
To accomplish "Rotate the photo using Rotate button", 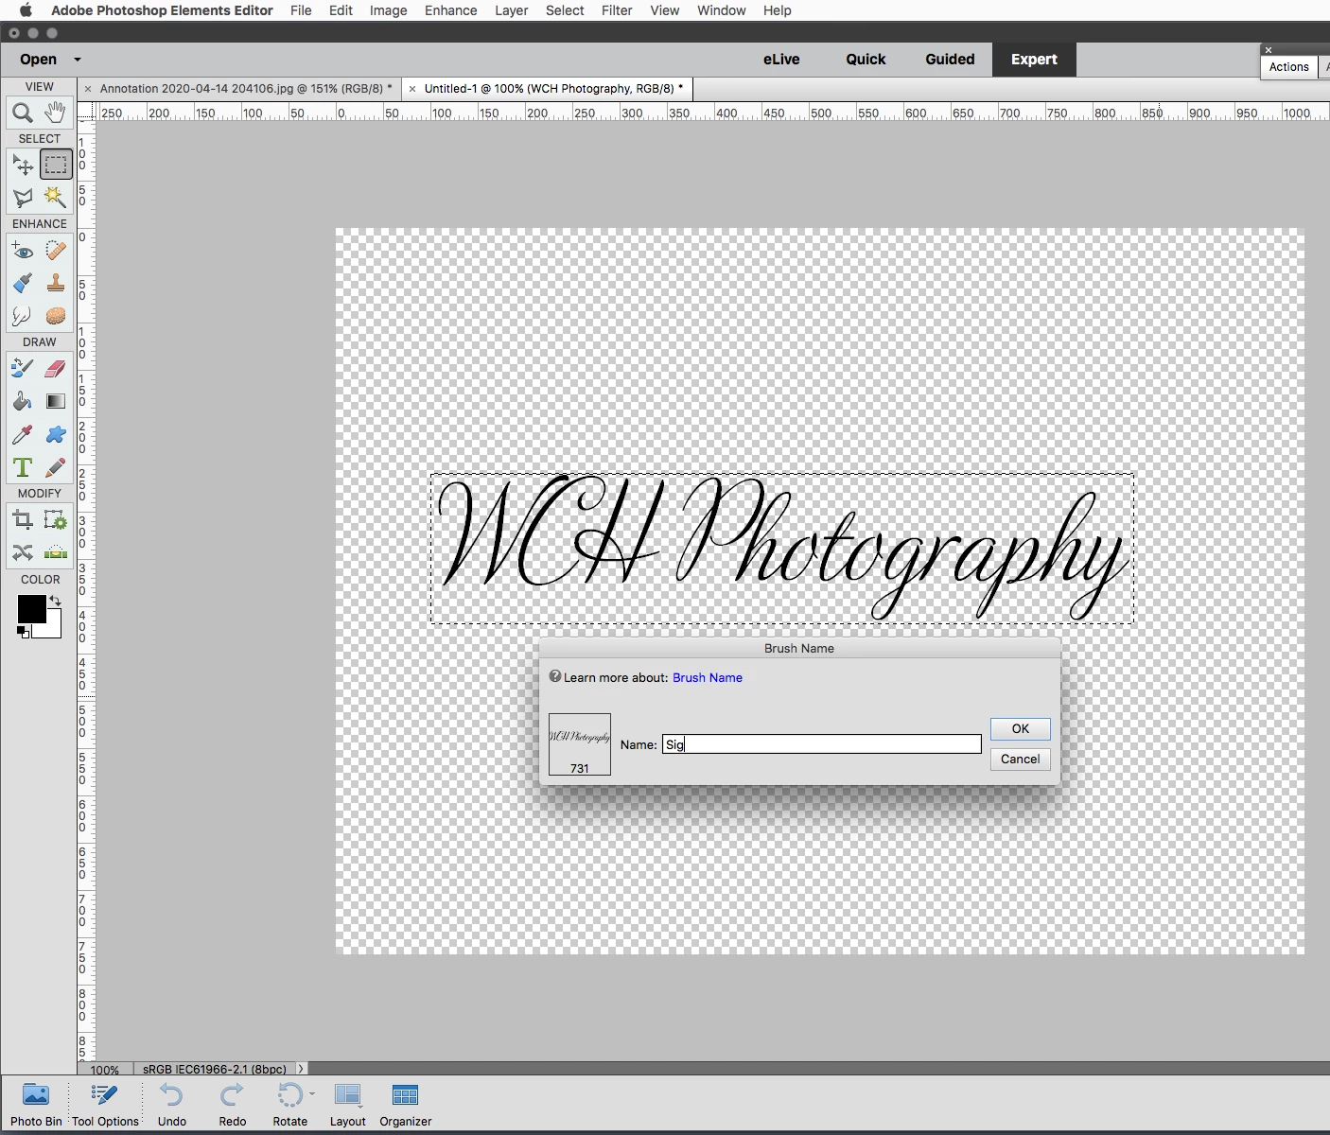I will [289, 1105].
